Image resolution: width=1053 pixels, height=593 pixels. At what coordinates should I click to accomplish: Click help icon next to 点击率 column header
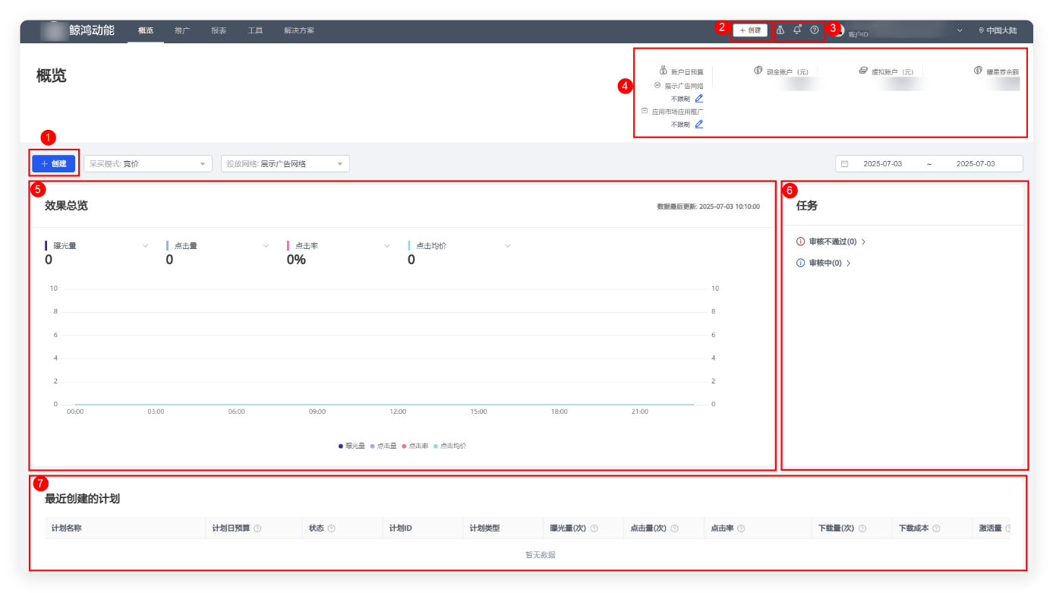click(x=741, y=528)
